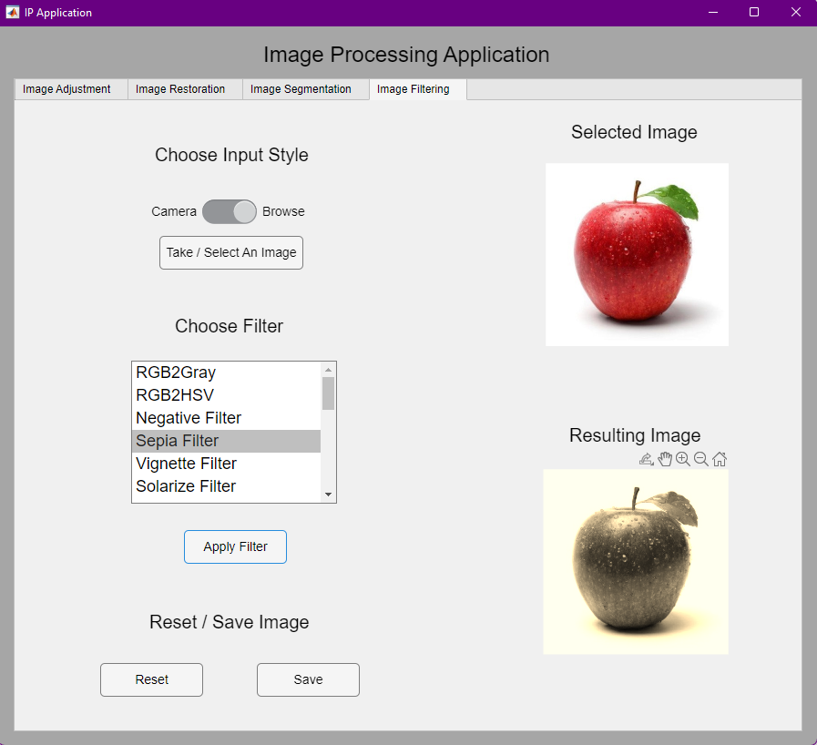
Task: Switch to the Image Restoration tab
Action: [x=180, y=88]
